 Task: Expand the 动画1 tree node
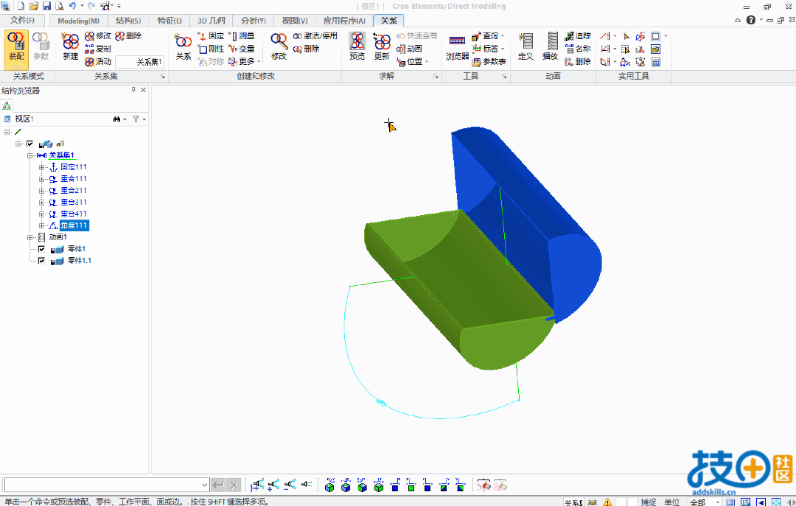(x=30, y=237)
